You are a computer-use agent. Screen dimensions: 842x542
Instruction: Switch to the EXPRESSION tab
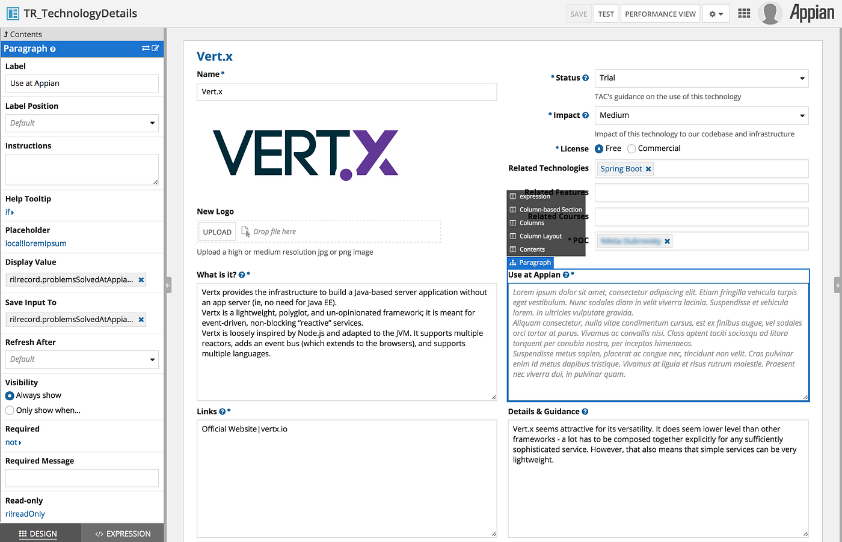click(123, 534)
